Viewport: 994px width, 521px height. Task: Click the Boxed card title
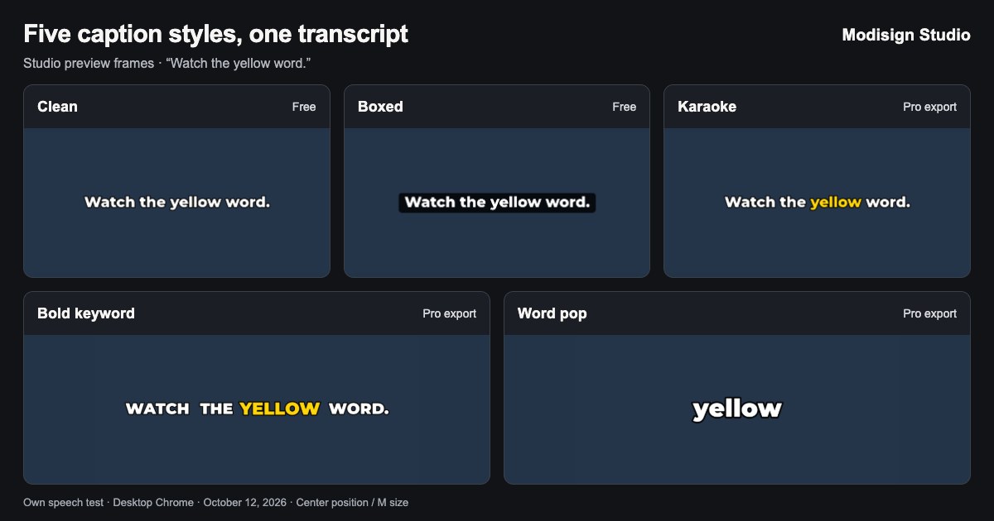click(380, 107)
